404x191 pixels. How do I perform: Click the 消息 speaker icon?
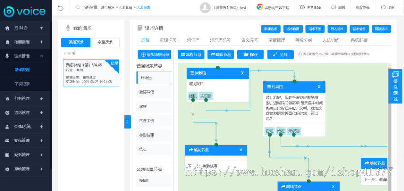coord(334,7)
